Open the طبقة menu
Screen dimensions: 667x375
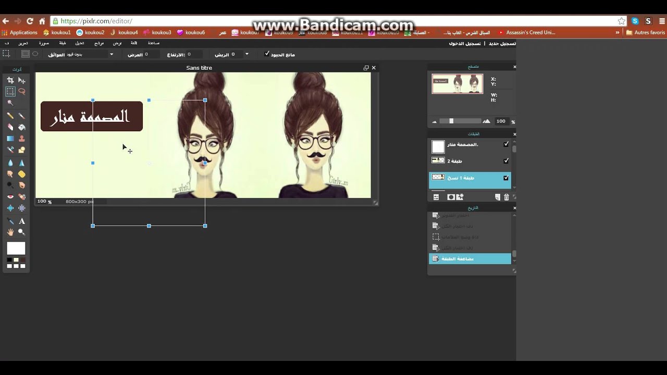pyautogui.click(x=63, y=43)
